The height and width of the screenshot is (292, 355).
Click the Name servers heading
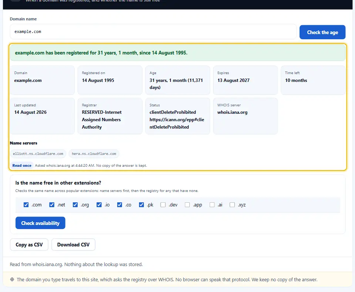[24, 143]
